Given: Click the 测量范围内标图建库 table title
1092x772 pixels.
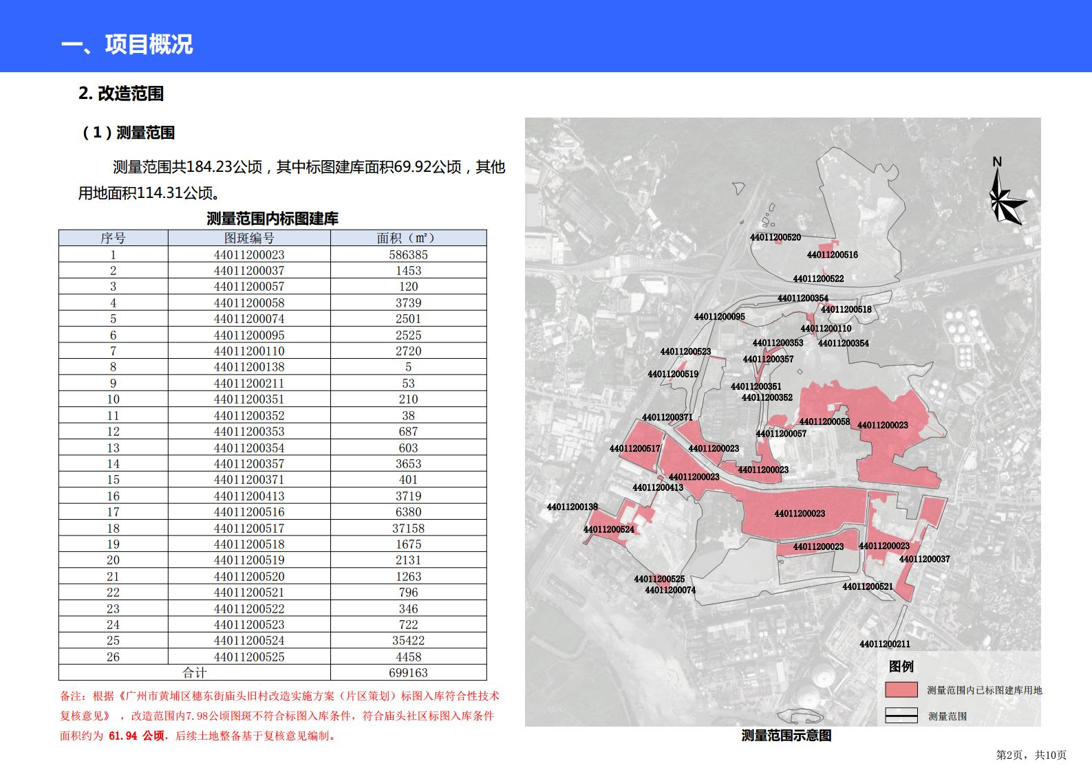Looking at the screenshot, I should (272, 219).
